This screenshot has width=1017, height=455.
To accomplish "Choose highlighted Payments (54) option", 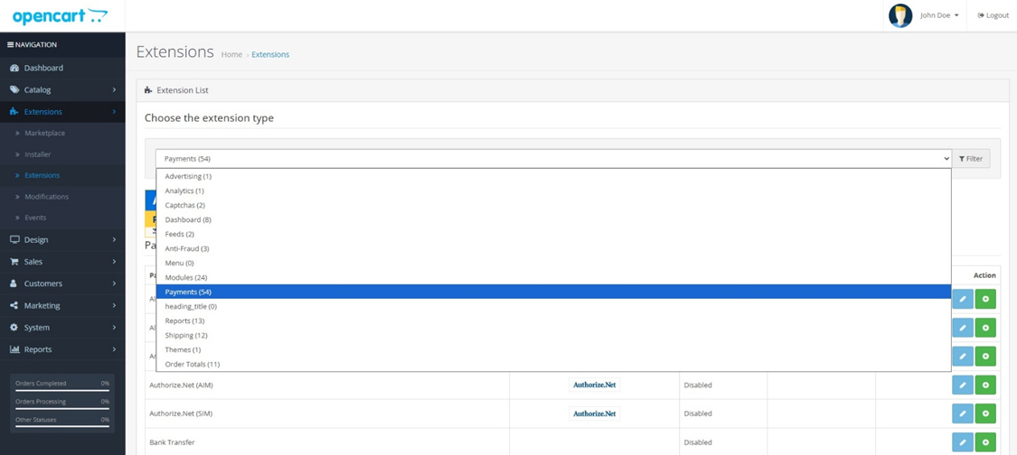I will point(553,292).
